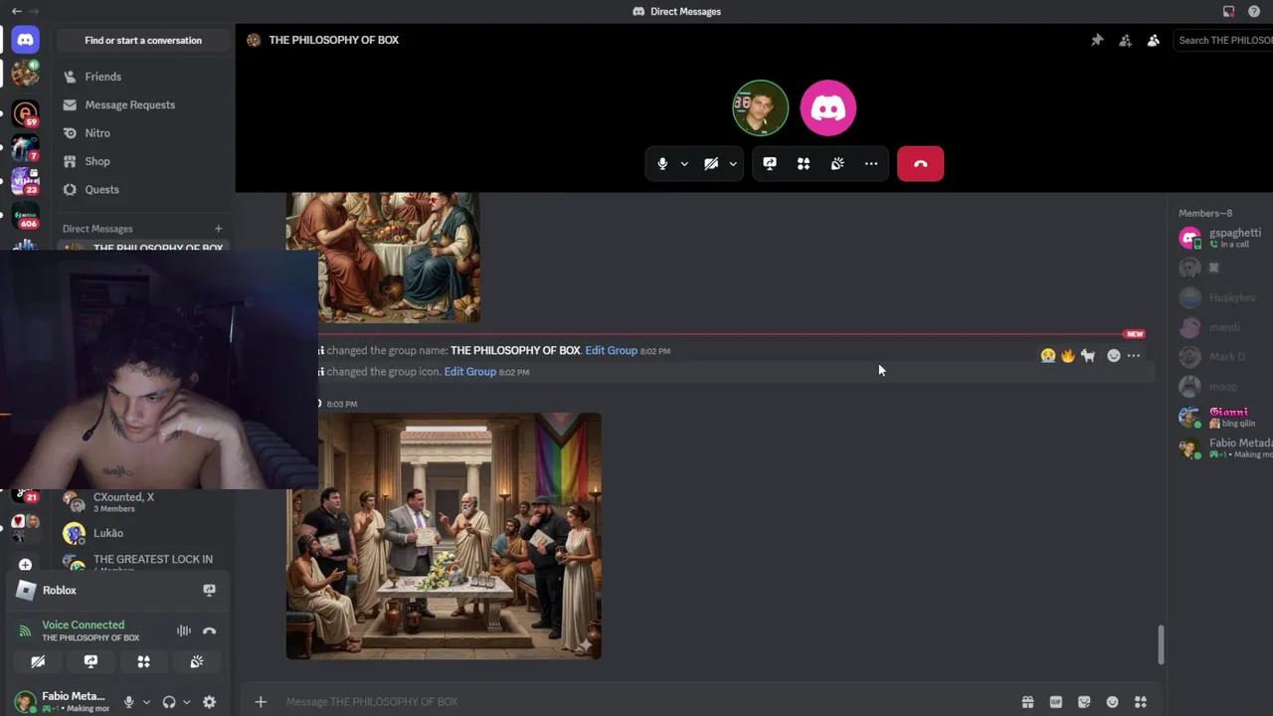The height and width of the screenshot is (716, 1273).
Task: Send a gift icon in message bar
Action: 1027,702
